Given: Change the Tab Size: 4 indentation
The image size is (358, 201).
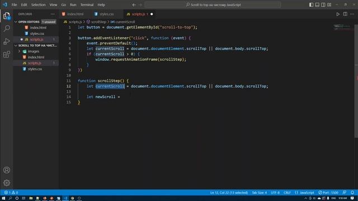Looking at the screenshot, I should (x=259, y=193).
